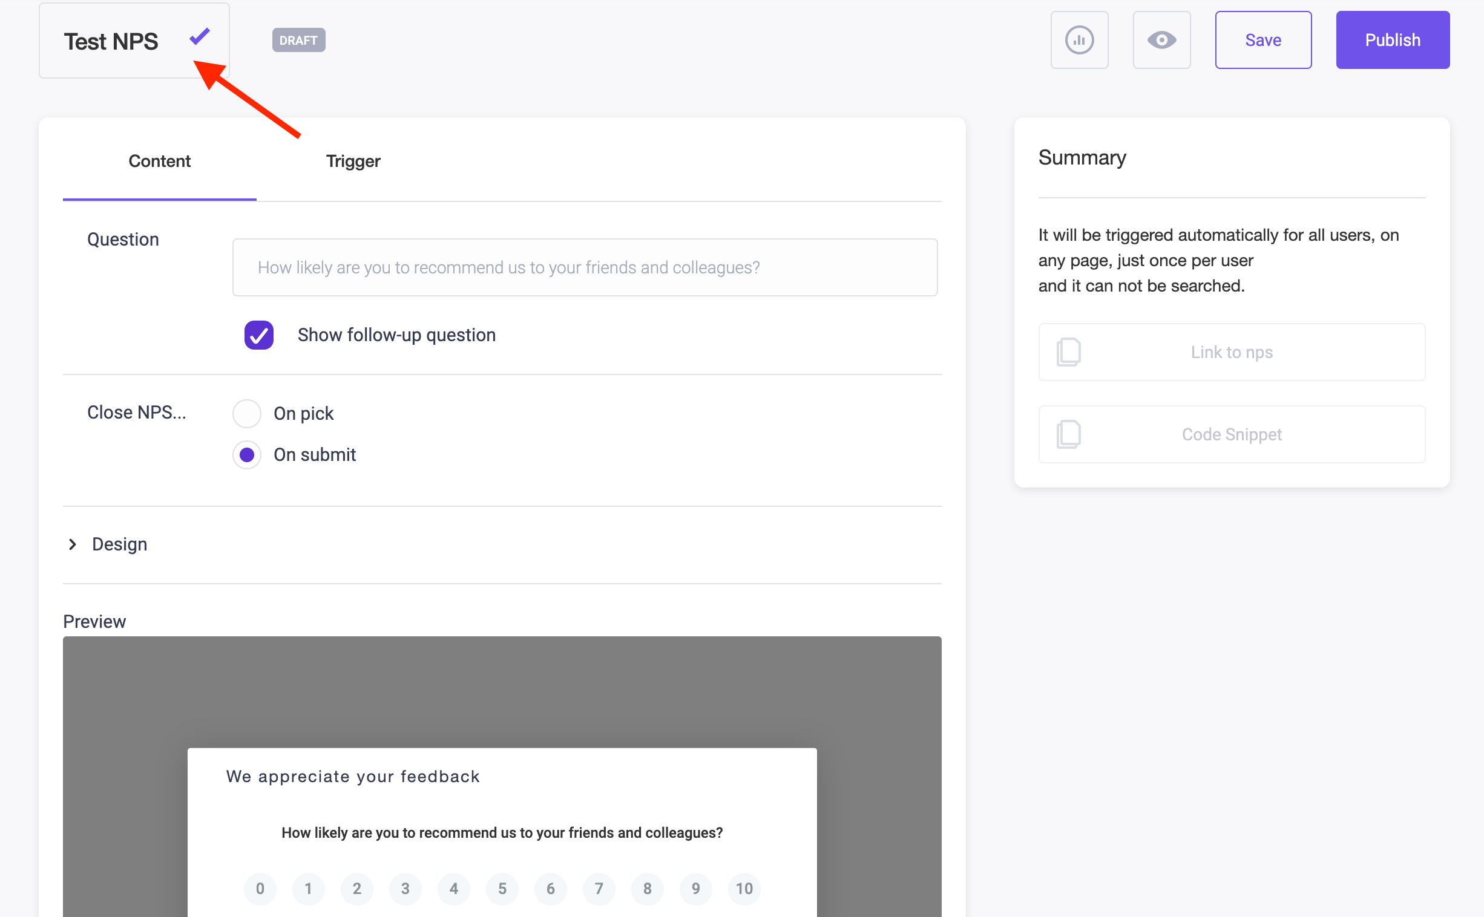Copy the Code Snippet icon
This screenshot has height=917, width=1484.
tap(1068, 434)
